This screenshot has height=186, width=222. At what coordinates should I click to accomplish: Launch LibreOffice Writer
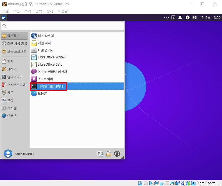tap(77, 57)
